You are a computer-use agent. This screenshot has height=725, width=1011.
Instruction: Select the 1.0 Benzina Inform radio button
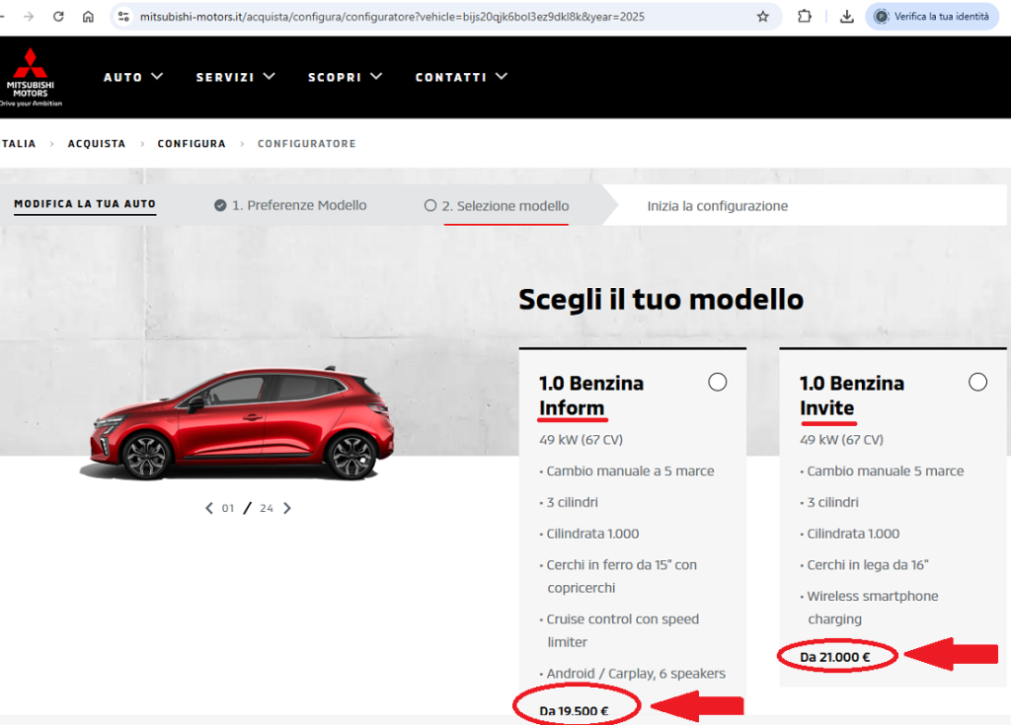click(718, 382)
